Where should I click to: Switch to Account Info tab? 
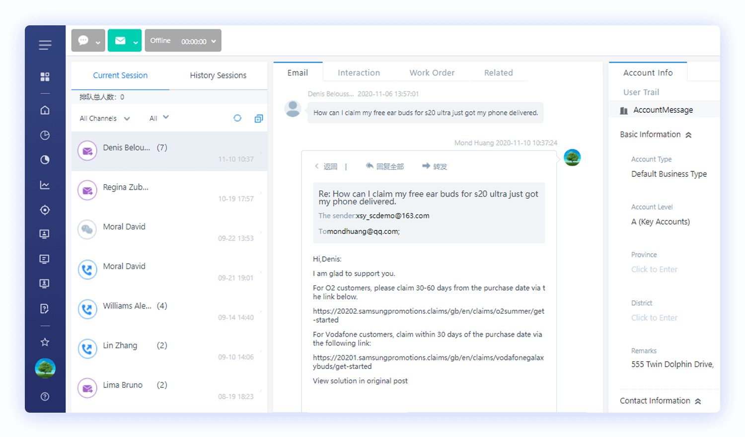pyautogui.click(x=648, y=73)
